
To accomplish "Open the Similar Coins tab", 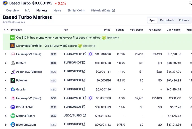I will (76, 10).
